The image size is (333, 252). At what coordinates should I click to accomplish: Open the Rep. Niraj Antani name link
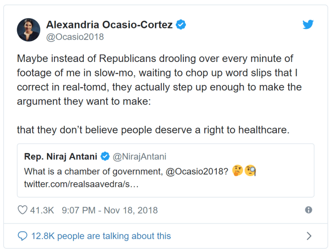click(x=61, y=157)
